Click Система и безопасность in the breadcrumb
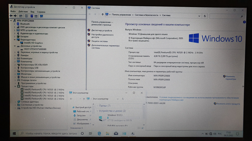This screenshot has width=252, height=141. coord(147,15)
